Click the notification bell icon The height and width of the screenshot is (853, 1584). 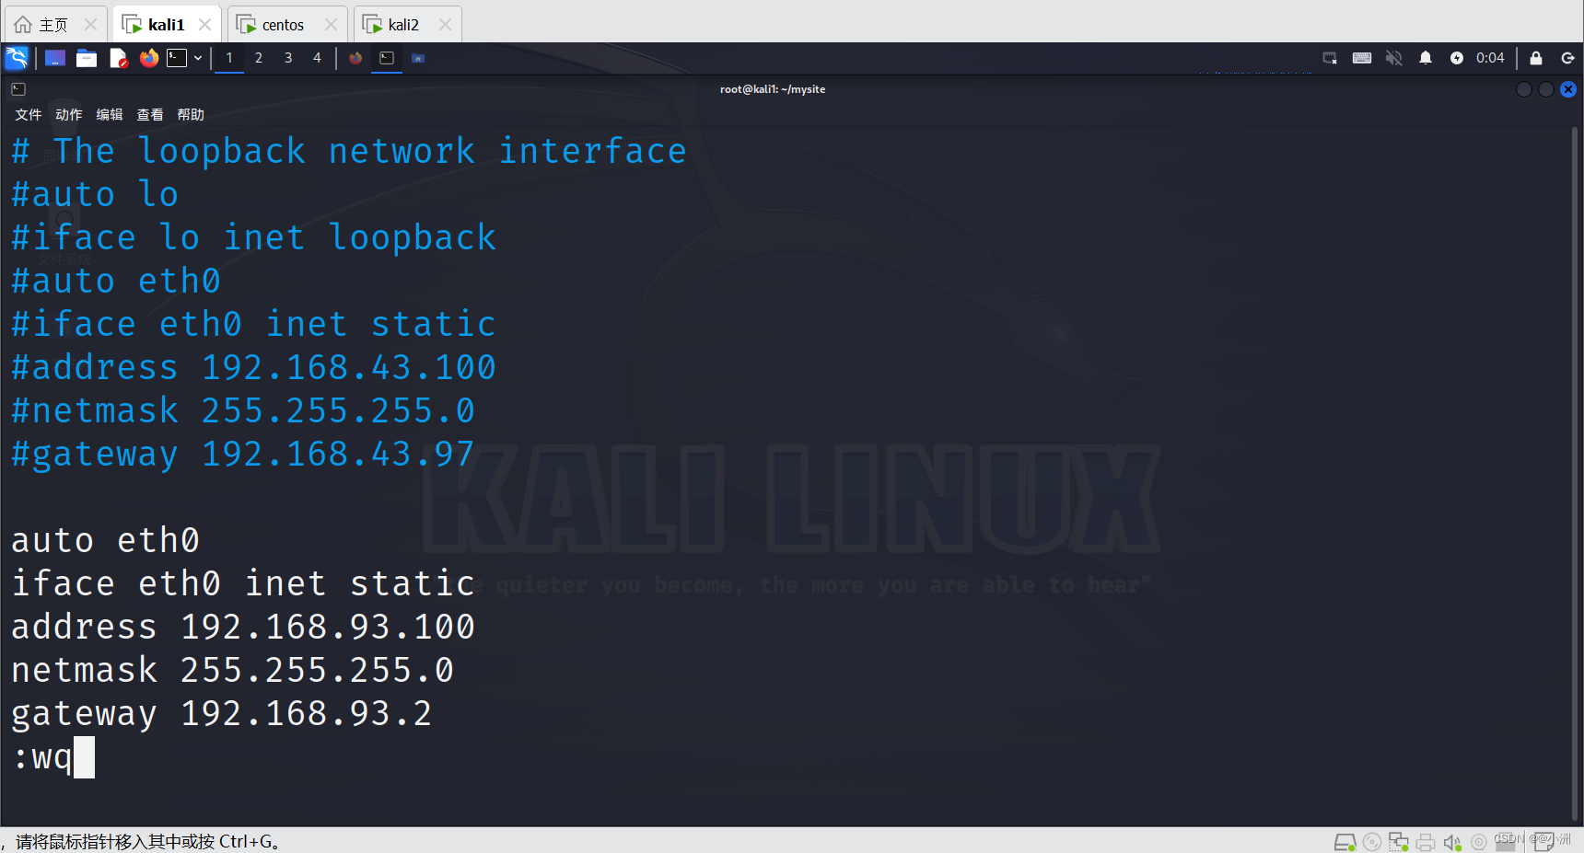click(1425, 57)
